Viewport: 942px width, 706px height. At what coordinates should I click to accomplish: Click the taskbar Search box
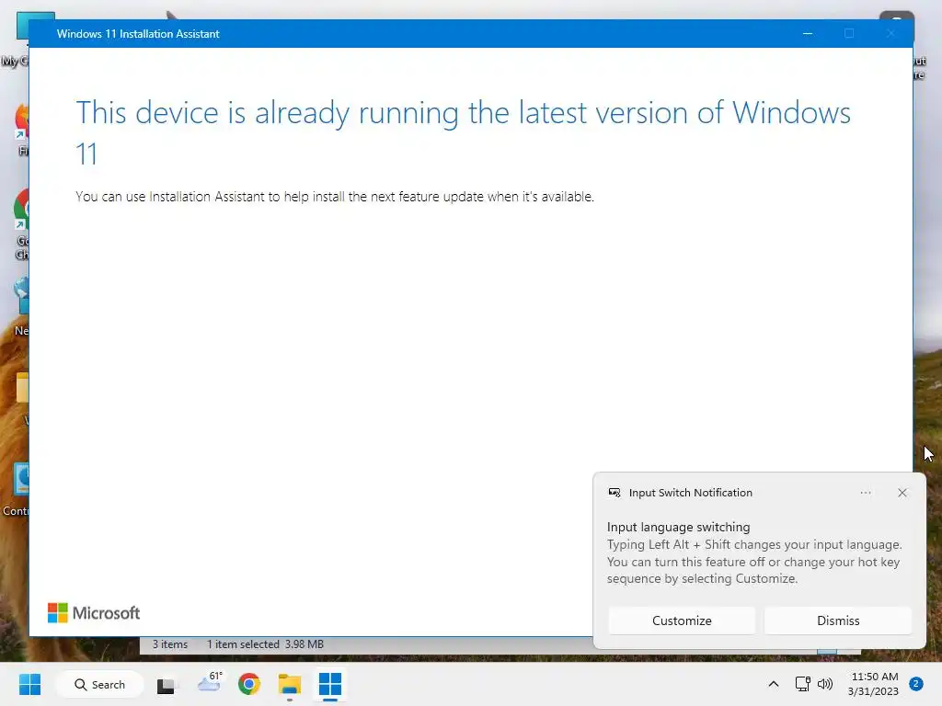click(x=99, y=684)
